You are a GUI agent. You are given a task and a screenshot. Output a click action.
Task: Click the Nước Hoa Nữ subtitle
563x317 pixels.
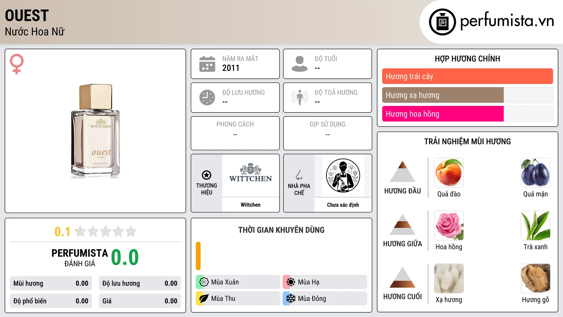35,32
